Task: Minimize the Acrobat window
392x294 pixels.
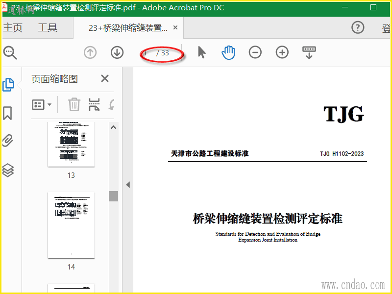Action: pyautogui.click(x=345, y=7)
